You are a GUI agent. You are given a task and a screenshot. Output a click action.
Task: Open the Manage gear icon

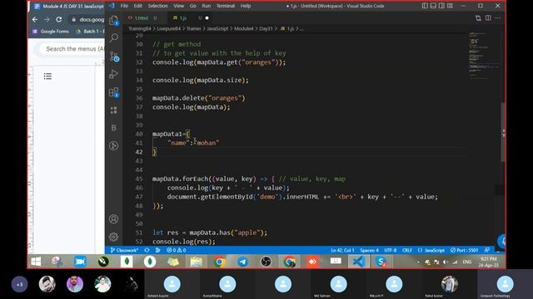point(114,237)
